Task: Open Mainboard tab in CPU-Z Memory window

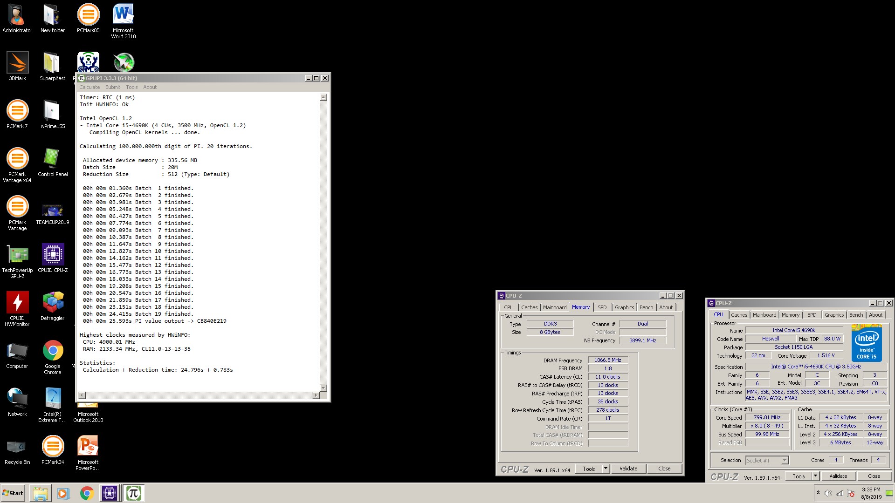Action: pos(555,307)
